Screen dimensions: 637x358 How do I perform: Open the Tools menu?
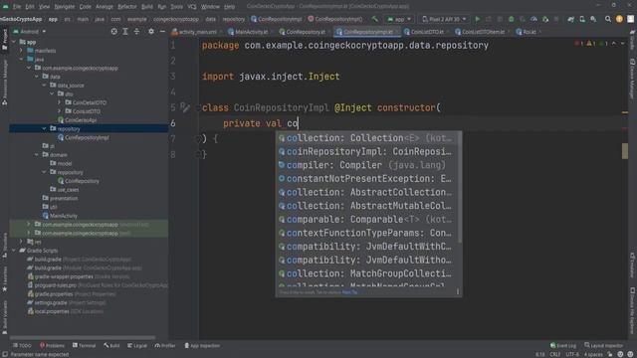(176, 7)
